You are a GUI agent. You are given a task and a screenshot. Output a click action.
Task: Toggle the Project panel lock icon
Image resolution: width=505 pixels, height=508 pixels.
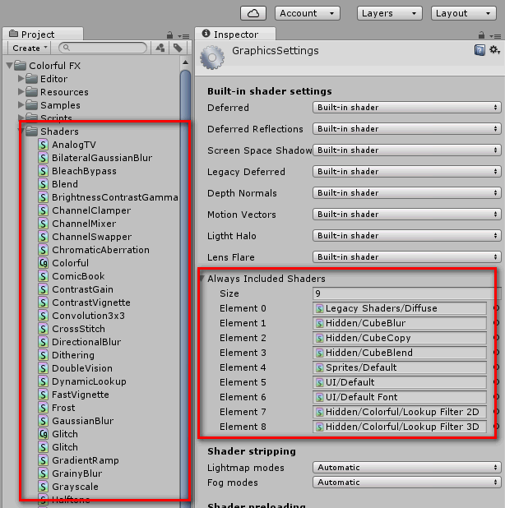pos(169,35)
